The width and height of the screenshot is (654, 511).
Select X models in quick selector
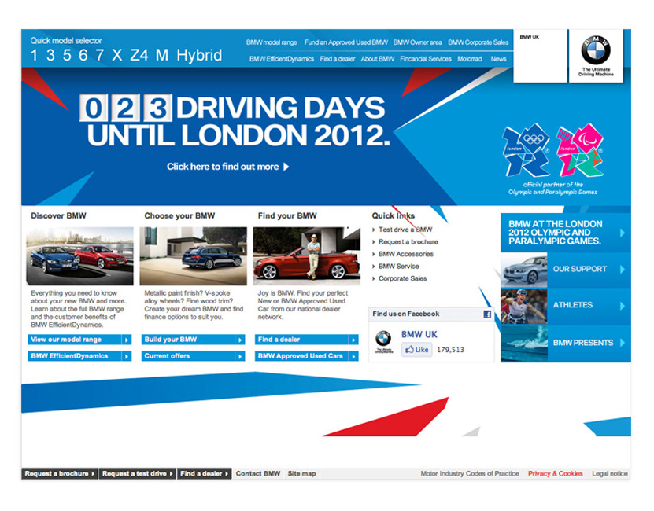117,55
